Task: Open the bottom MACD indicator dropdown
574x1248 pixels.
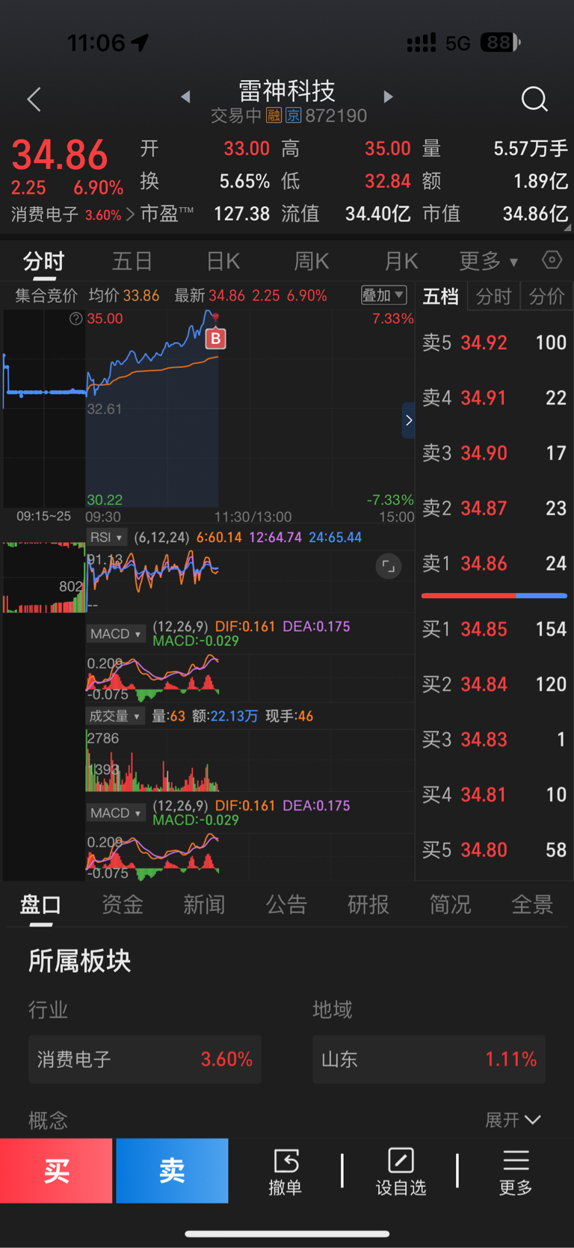Action: point(116,813)
